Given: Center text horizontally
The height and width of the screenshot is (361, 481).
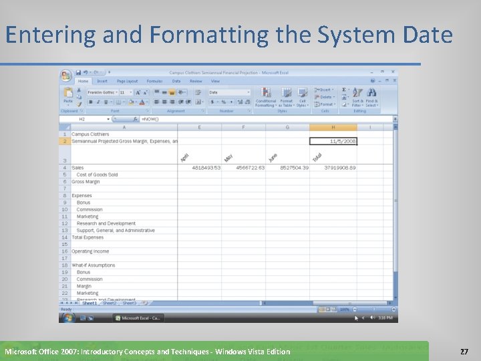Looking at the screenshot, I should click(x=164, y=102).
